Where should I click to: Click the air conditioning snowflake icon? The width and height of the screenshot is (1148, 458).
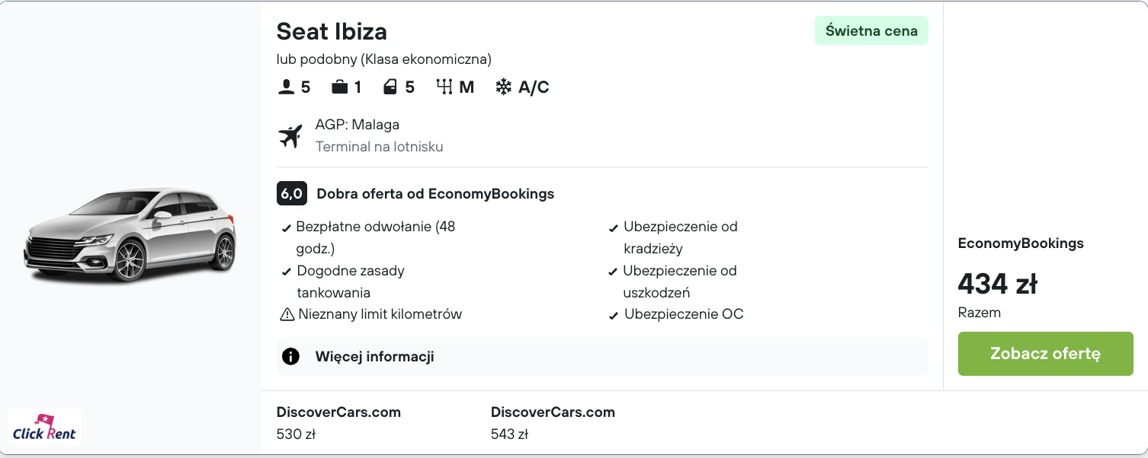click(504, 87)
